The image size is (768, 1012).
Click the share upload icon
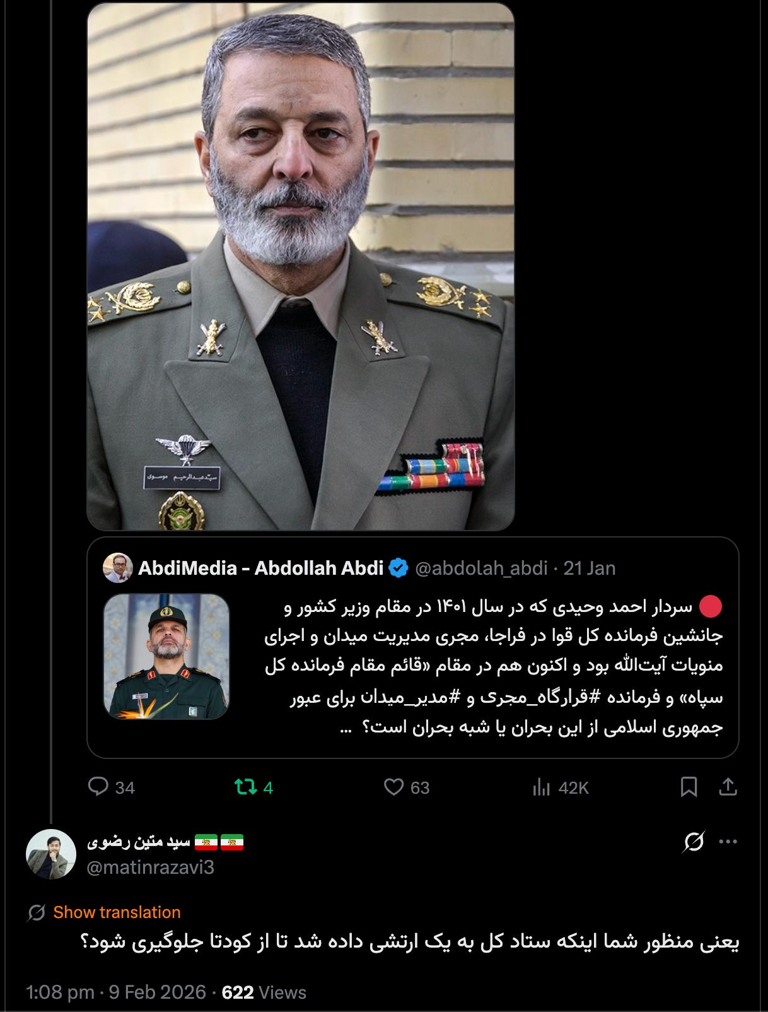(x=728, y=787)
